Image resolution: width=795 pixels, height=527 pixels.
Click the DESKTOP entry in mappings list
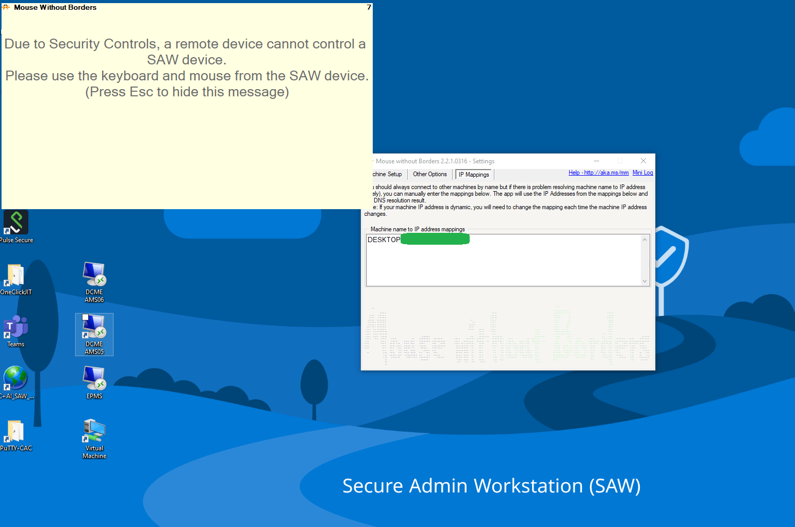[x=384, y=240]
